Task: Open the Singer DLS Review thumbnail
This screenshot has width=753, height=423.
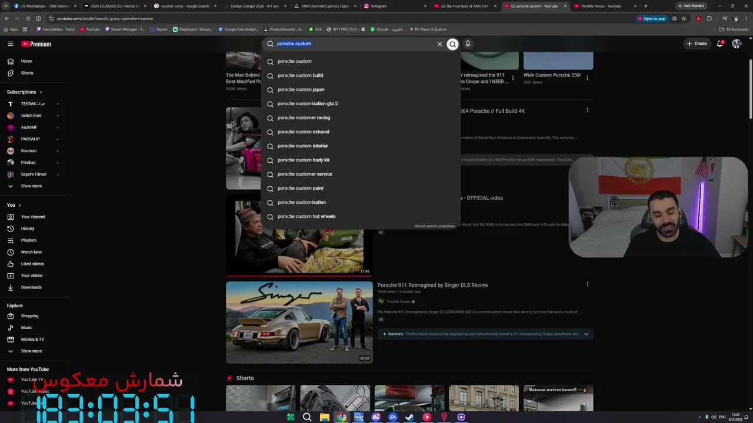Action: (x=299, y=322)
